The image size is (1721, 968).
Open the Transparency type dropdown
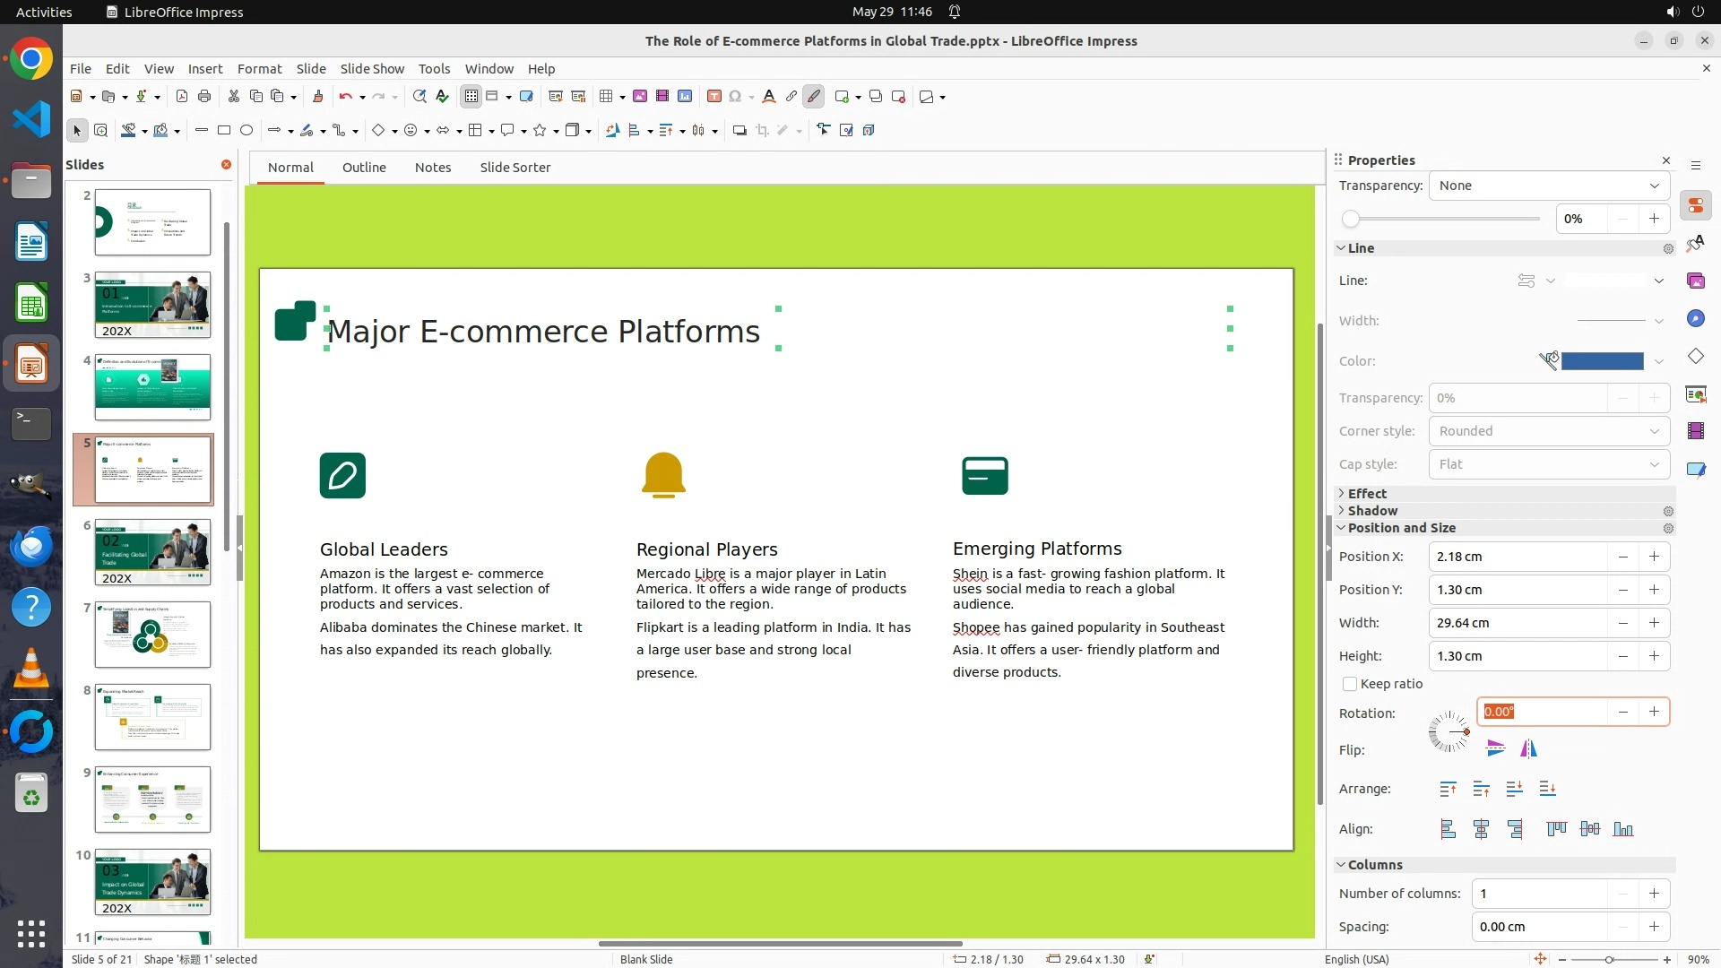pos(1549,186)
